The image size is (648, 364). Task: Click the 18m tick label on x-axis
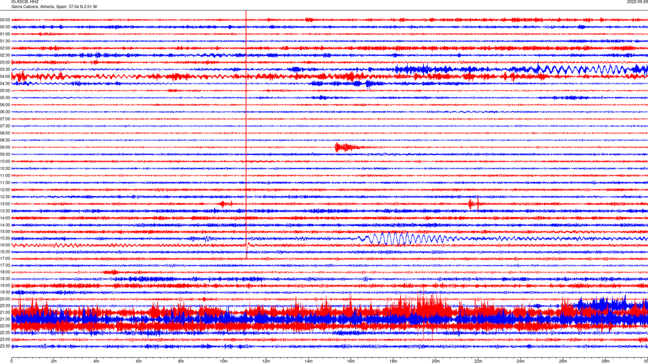pos(394,361)
